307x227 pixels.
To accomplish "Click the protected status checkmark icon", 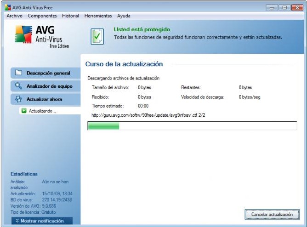I will (x=97, y=36).
